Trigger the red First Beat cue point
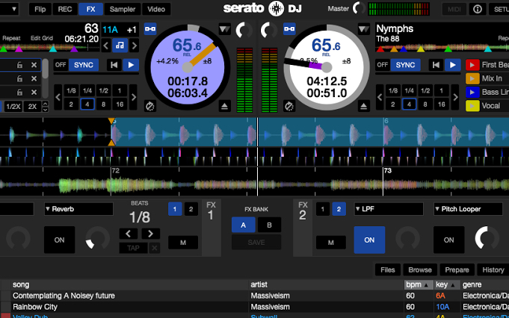509x318 pixels. point(472,65)
